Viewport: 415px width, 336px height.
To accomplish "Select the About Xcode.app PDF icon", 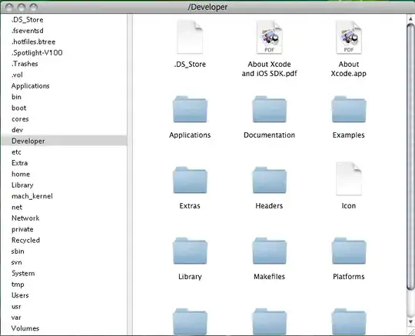I will (x=349, y=37).
